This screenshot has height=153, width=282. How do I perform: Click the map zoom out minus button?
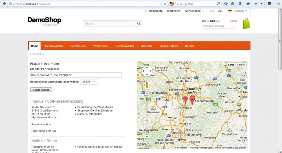click(x=147, y=137)
